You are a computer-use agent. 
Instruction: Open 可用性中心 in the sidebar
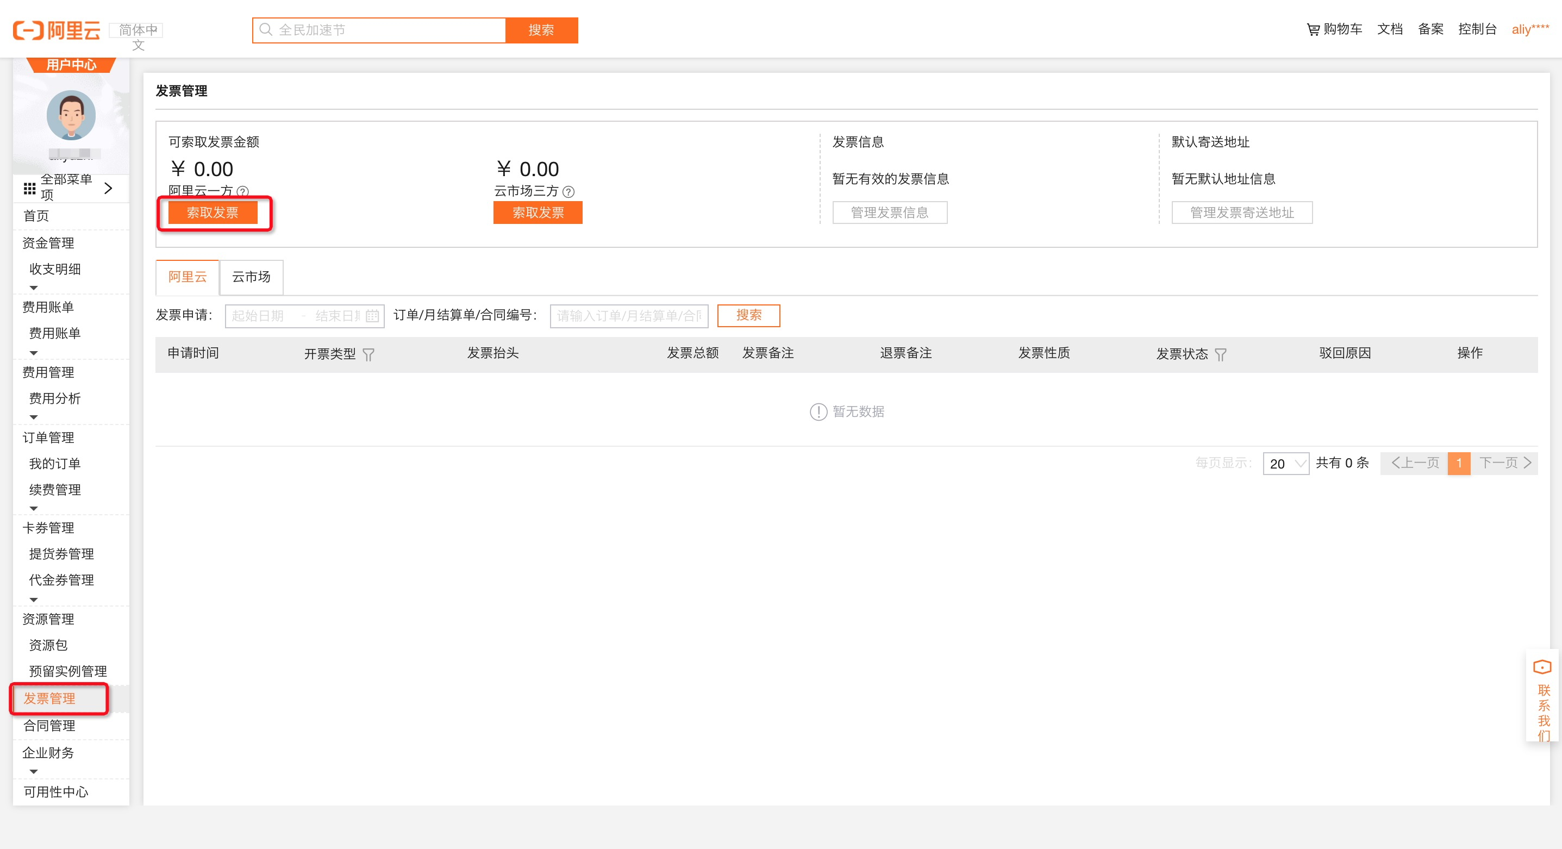coord(56,792)
